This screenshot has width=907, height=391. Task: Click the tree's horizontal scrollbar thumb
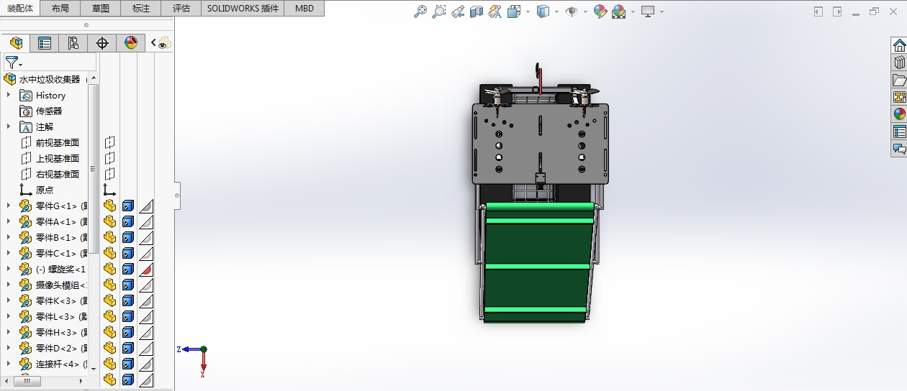click(27, 381)
